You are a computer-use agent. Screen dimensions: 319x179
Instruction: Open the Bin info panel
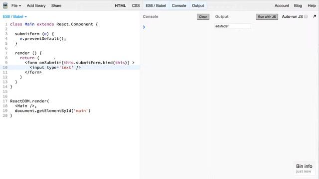(x=304, y=169)
